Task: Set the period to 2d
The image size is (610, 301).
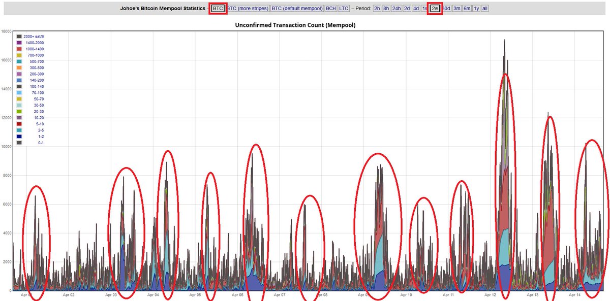Action: [407, 9]
